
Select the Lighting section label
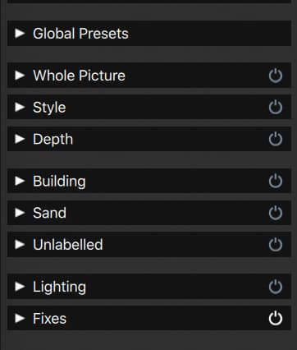click(59, 288)
